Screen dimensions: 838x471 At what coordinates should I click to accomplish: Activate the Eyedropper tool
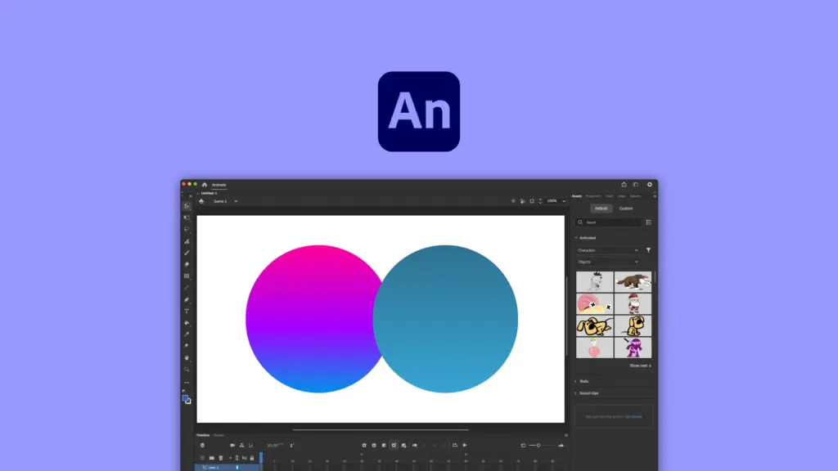(187, 334)
